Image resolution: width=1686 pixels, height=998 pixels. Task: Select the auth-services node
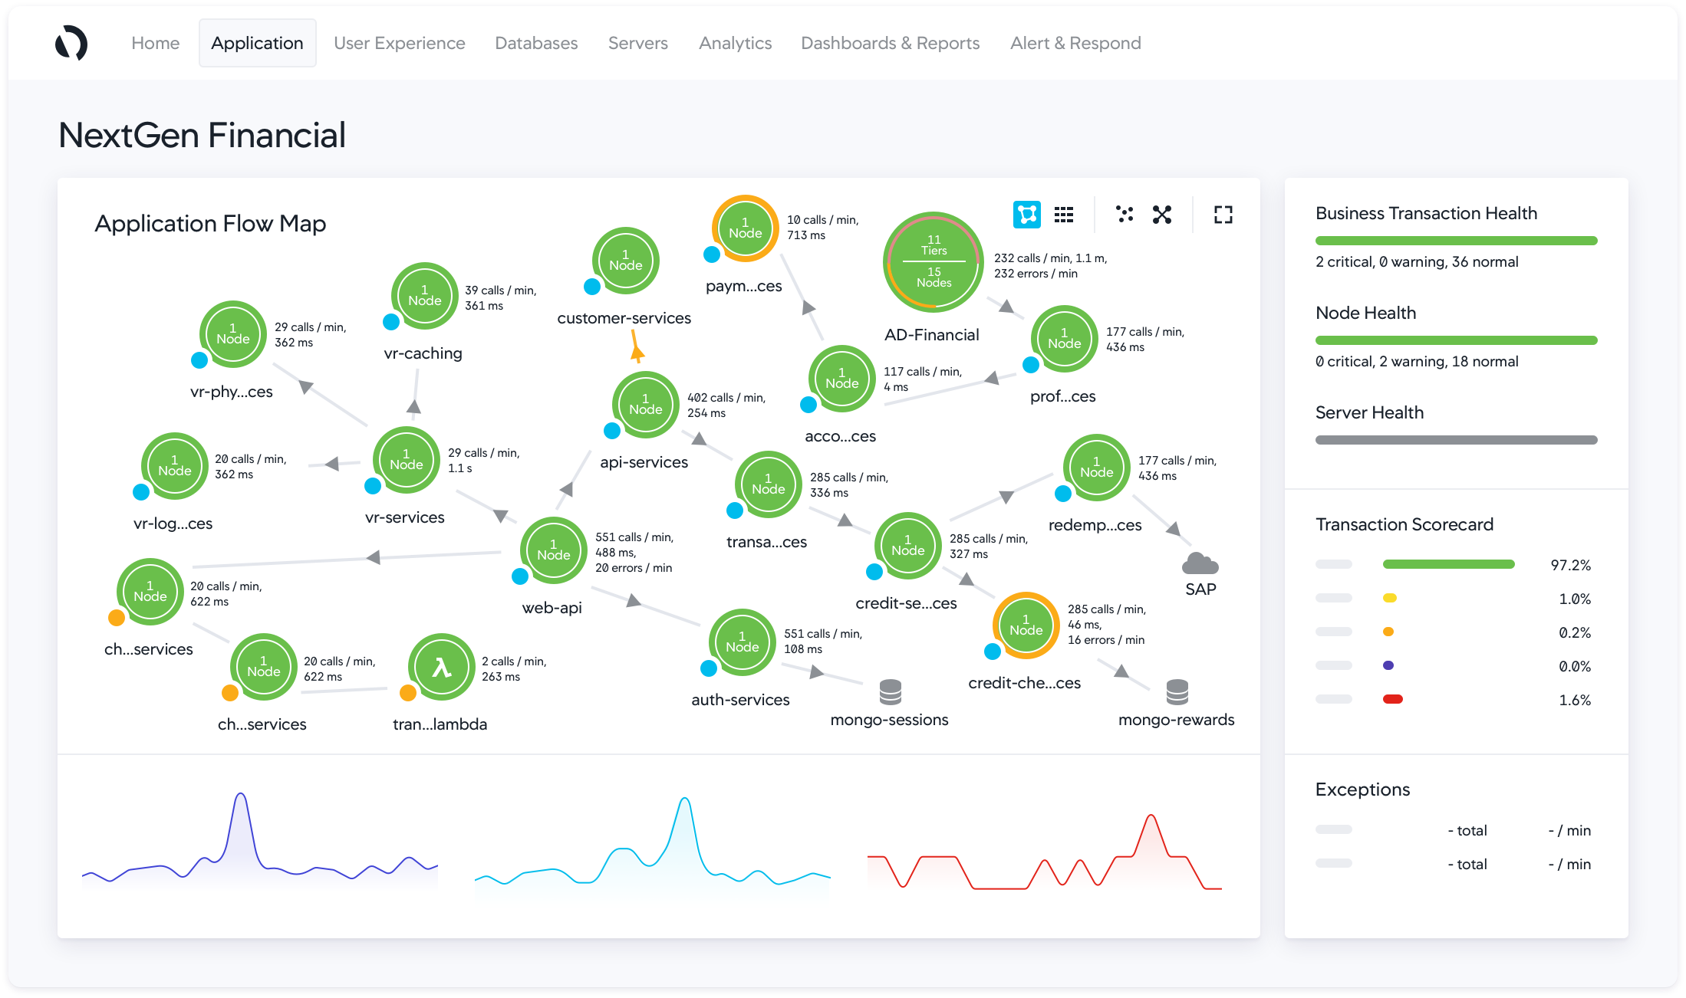click(x=742, y=642)
